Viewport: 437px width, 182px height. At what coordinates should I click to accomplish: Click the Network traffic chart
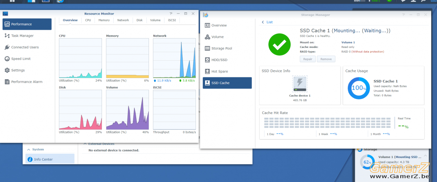pos(174,58)
